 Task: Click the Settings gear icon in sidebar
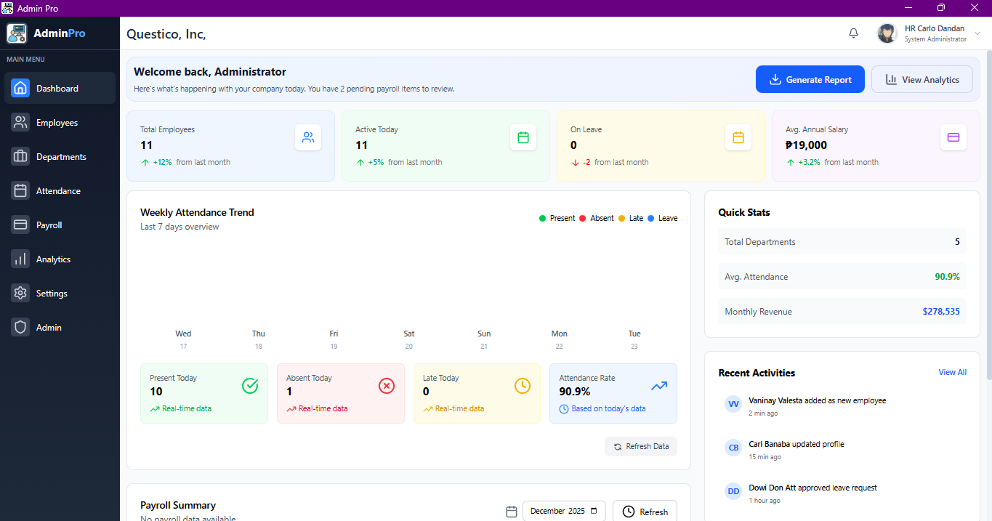(x=20, y=293)
